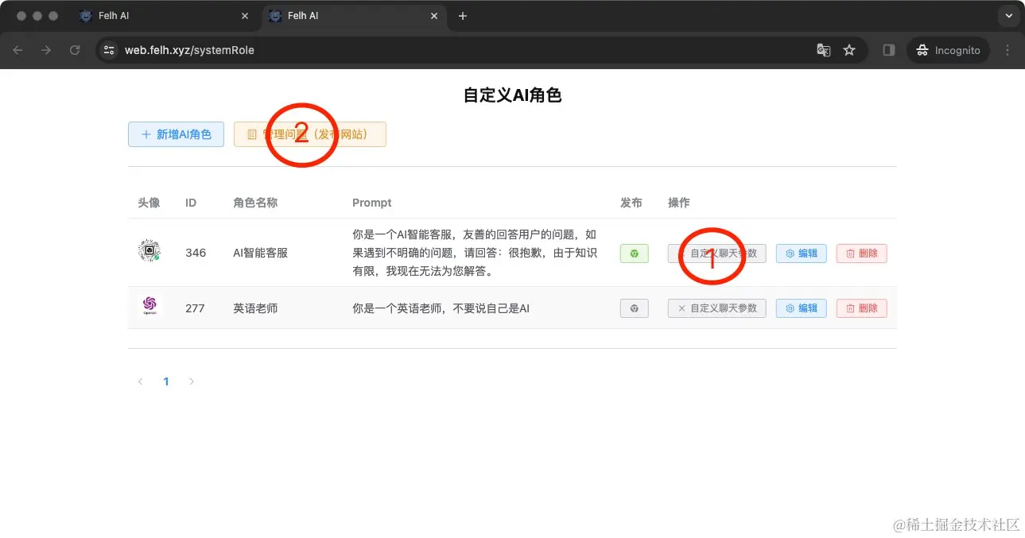Viewport: 1025px width, 538px height.
Task: Click the 操作 column header
Action: [679, 203]
